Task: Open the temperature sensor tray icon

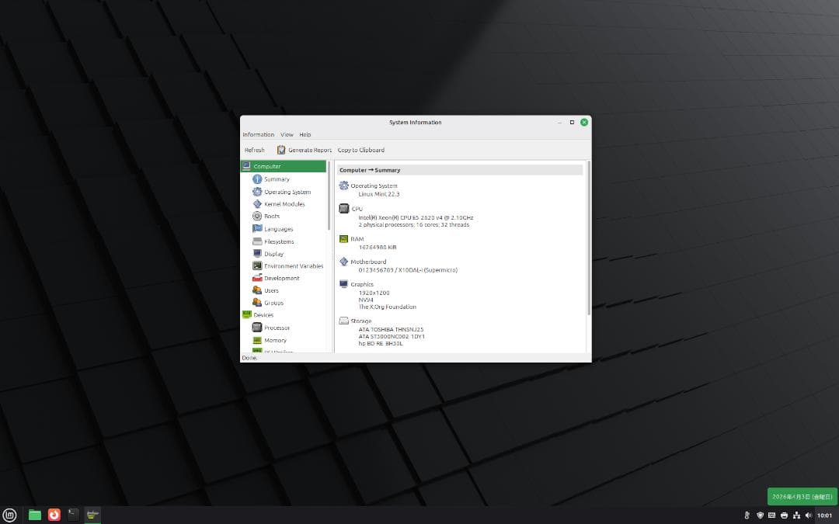Action: pos(747,515)
